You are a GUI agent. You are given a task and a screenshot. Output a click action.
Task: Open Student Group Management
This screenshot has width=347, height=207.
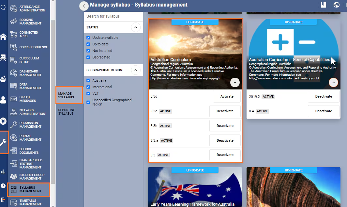click(29, 177)
